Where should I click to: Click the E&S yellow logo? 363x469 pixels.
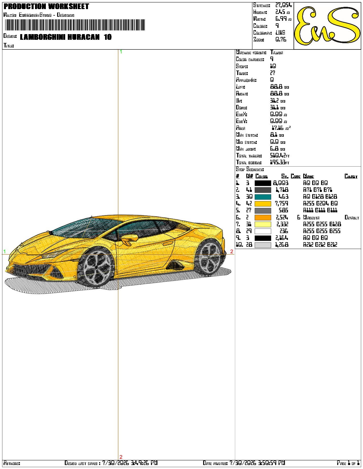327,26
